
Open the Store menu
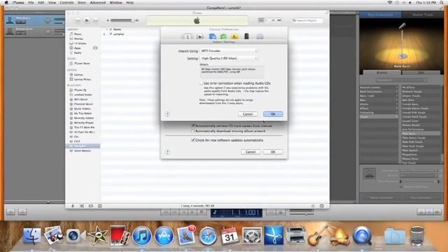coord(82,3)
